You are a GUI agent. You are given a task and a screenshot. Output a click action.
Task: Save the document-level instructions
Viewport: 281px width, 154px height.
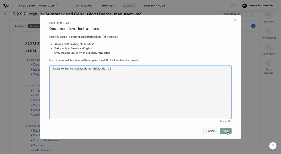point(226,131)
